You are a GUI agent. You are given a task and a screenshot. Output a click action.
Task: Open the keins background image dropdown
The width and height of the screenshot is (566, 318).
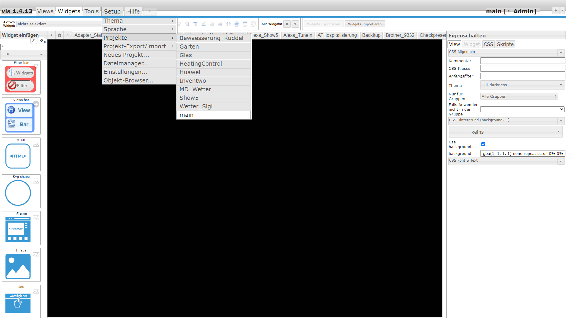click(505, 132)
